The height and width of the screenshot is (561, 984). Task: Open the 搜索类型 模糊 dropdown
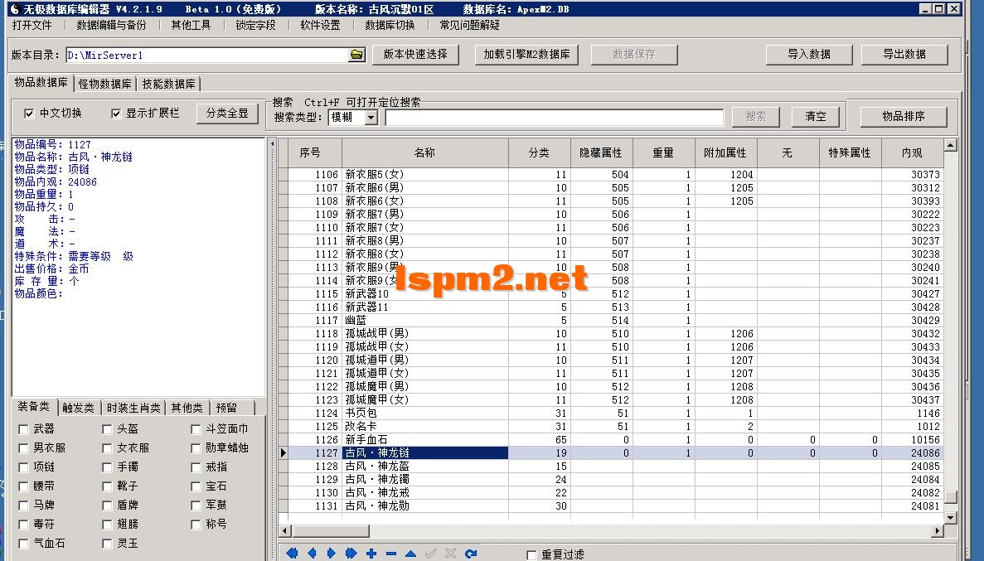click(x=371, y=118)
